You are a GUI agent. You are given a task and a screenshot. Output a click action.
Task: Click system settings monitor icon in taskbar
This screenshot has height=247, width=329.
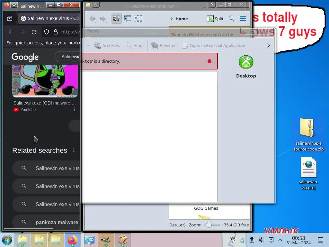(89, 240)
